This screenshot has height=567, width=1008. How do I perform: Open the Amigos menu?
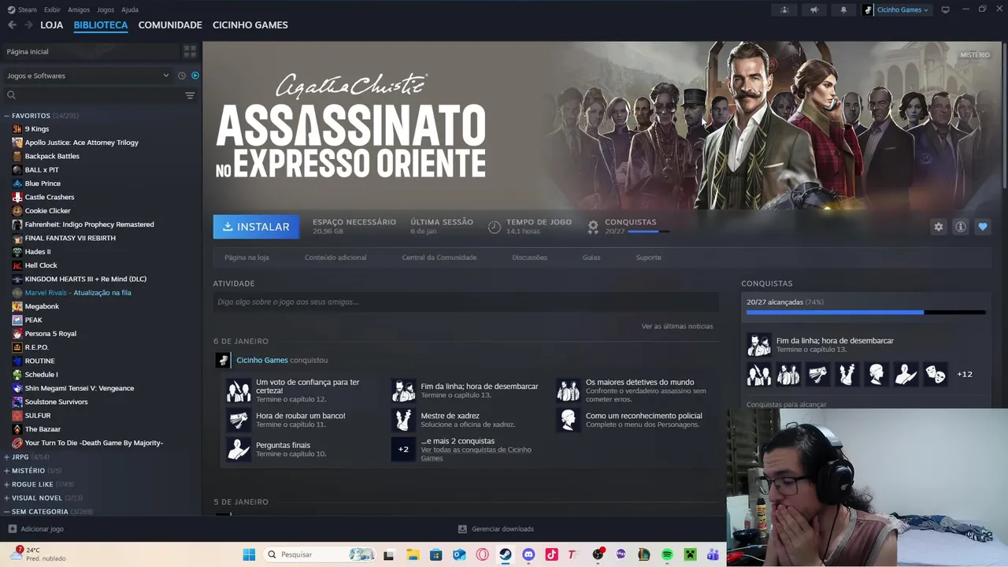click(x=79, y=9)
